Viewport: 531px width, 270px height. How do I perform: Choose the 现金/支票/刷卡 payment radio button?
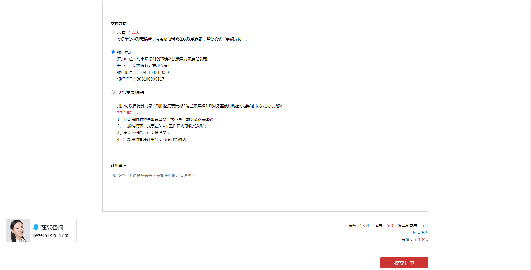113,92
